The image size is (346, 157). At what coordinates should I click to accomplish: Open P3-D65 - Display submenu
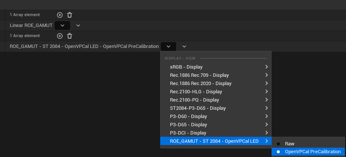click(x=216, y=125)
